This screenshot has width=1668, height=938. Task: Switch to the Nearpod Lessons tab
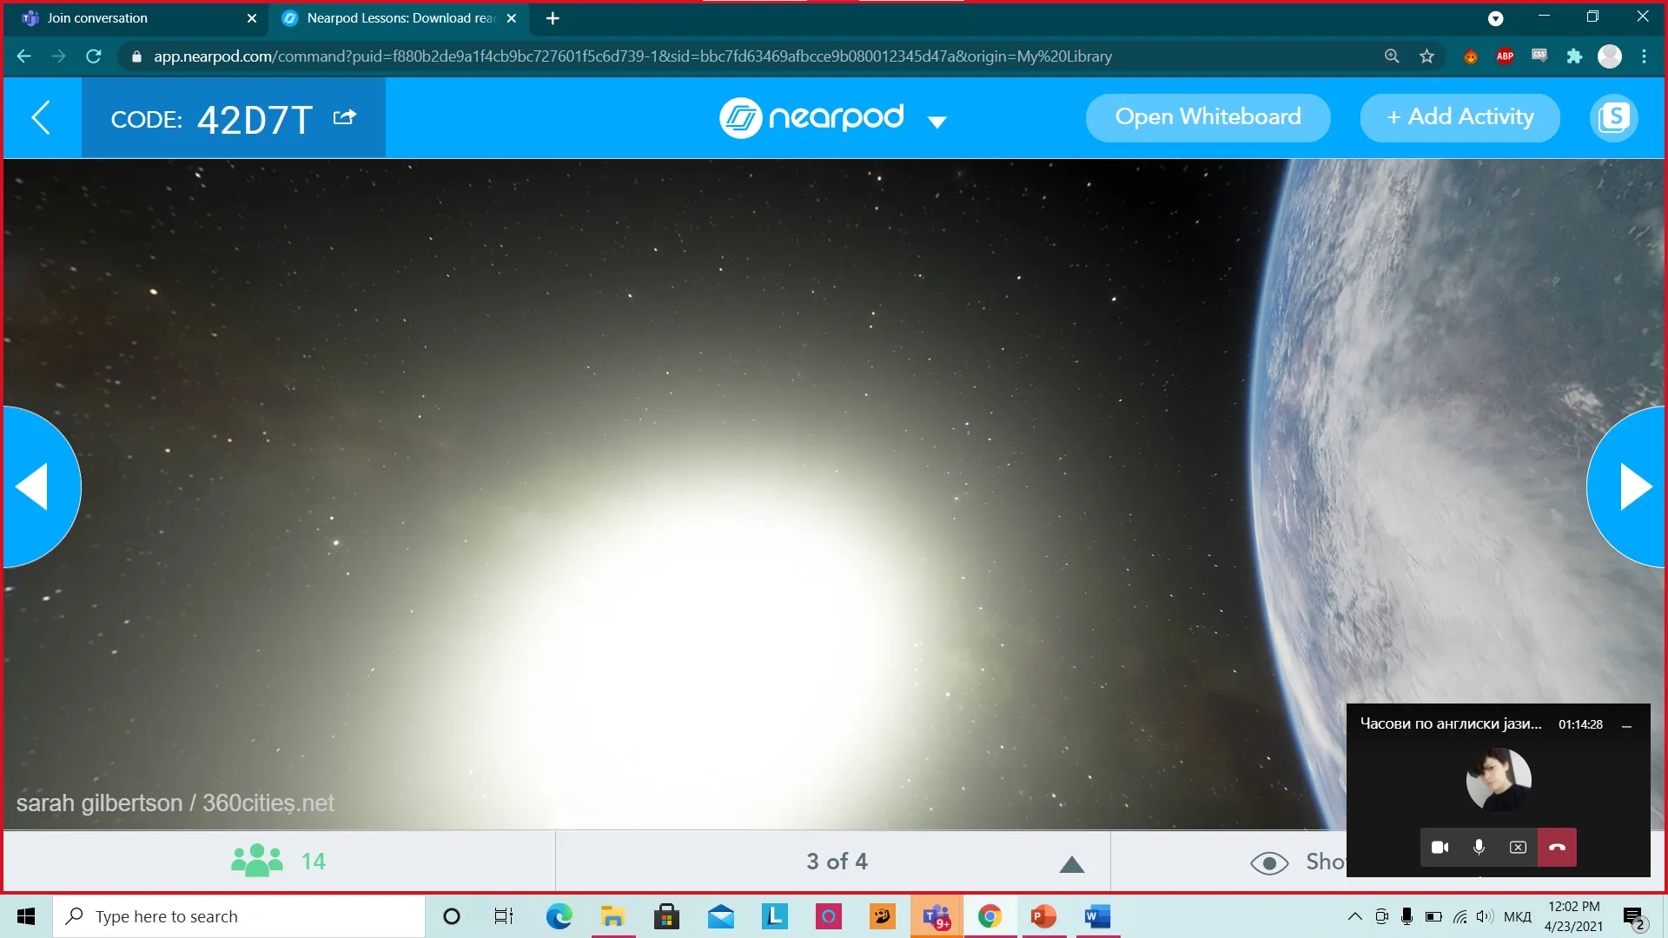pos(400,18)
